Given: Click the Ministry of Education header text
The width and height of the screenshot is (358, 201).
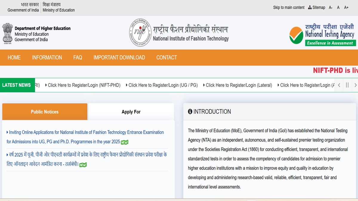Looking at the screenshot, I should tap(59, 10).
